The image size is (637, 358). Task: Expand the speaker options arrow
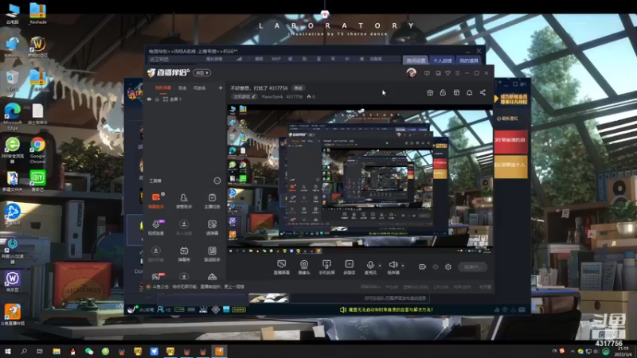(x=403, y=266)
